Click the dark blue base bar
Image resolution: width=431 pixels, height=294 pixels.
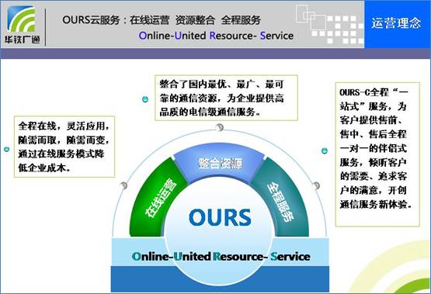pyautogui.click(x=220, y=279)
